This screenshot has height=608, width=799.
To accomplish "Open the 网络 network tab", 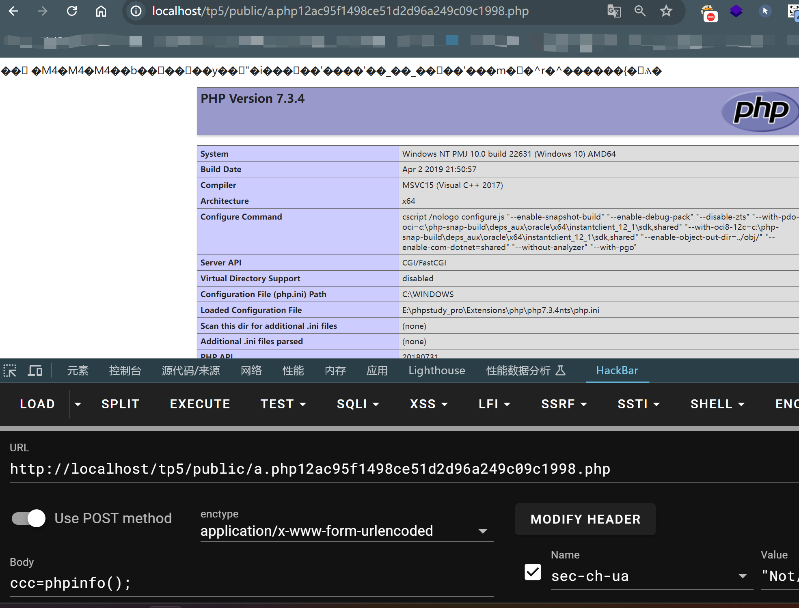I will coord(251,371).
